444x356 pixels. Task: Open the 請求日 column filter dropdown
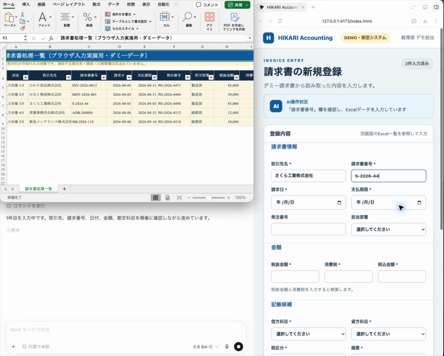tap(129, 77)
